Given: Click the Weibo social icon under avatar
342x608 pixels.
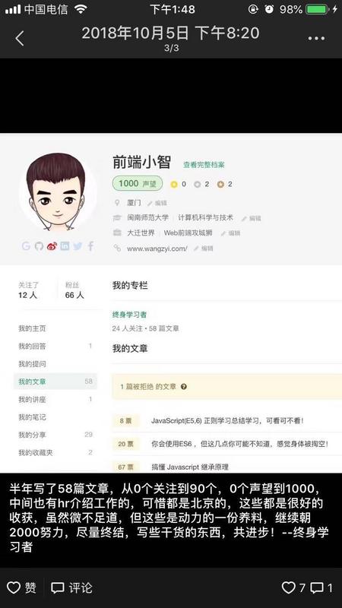Looking at the screenshot, I should tap(52, 245).
